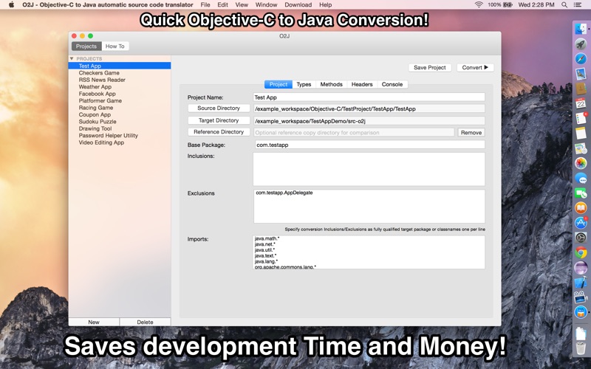This screenshot has height=369, width=591.
Task: Open the film camera app in dock
Action: point(581,297)
